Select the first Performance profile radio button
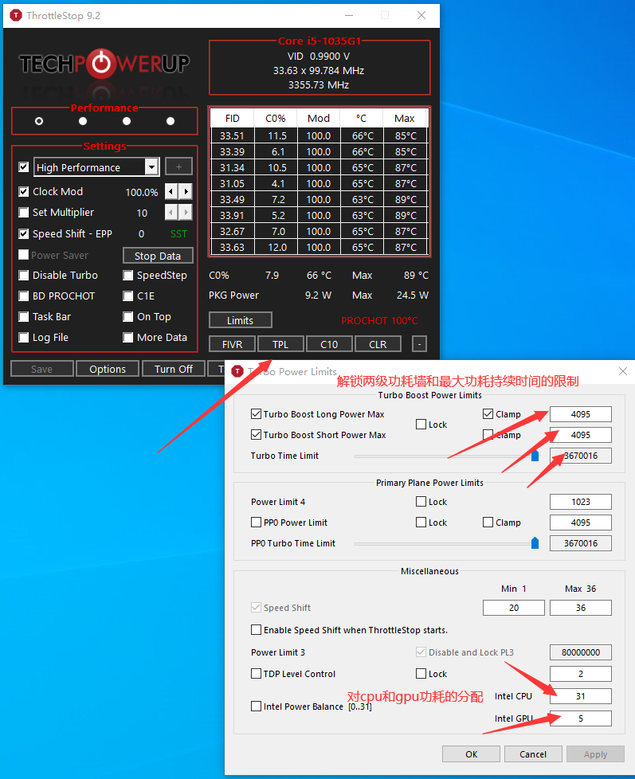 (39, 121)
